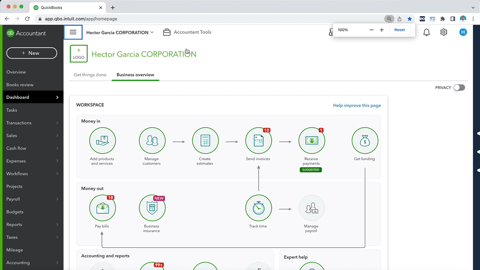Click the Reset zoom button
Screen dimensions: 480x270
click(x=399, y=30)
